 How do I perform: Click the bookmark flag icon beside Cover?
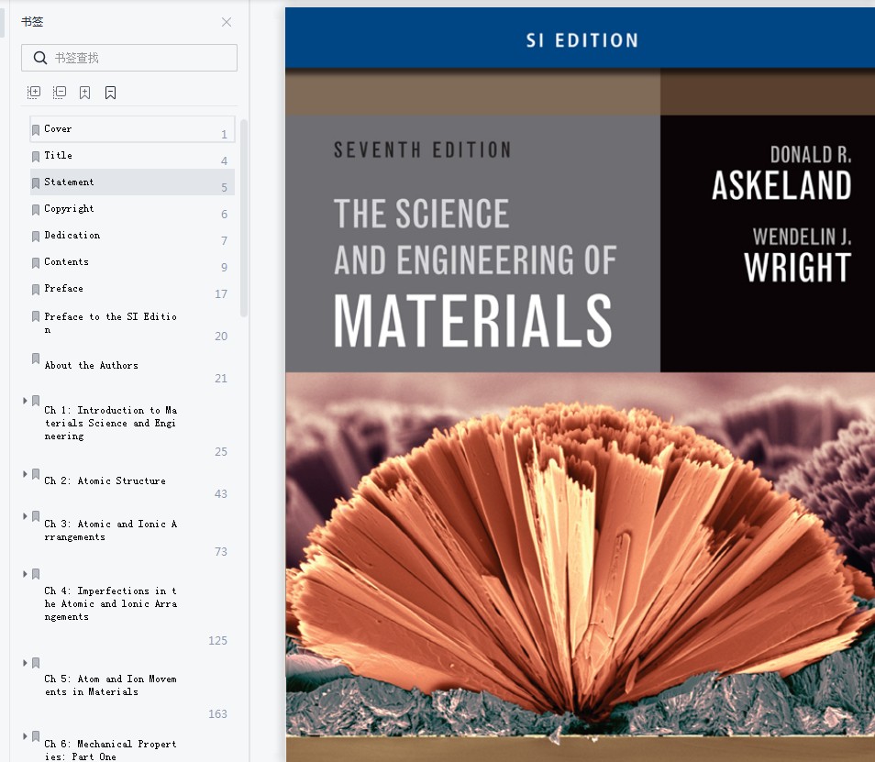(36, 129)
